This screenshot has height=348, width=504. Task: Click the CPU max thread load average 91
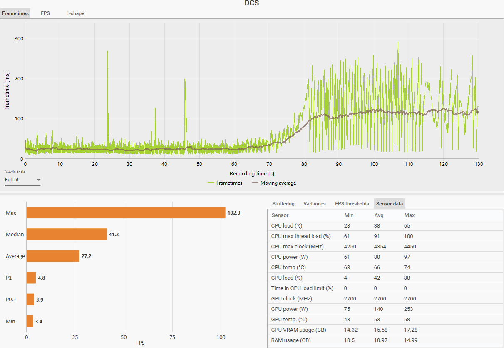coord(377,236)
